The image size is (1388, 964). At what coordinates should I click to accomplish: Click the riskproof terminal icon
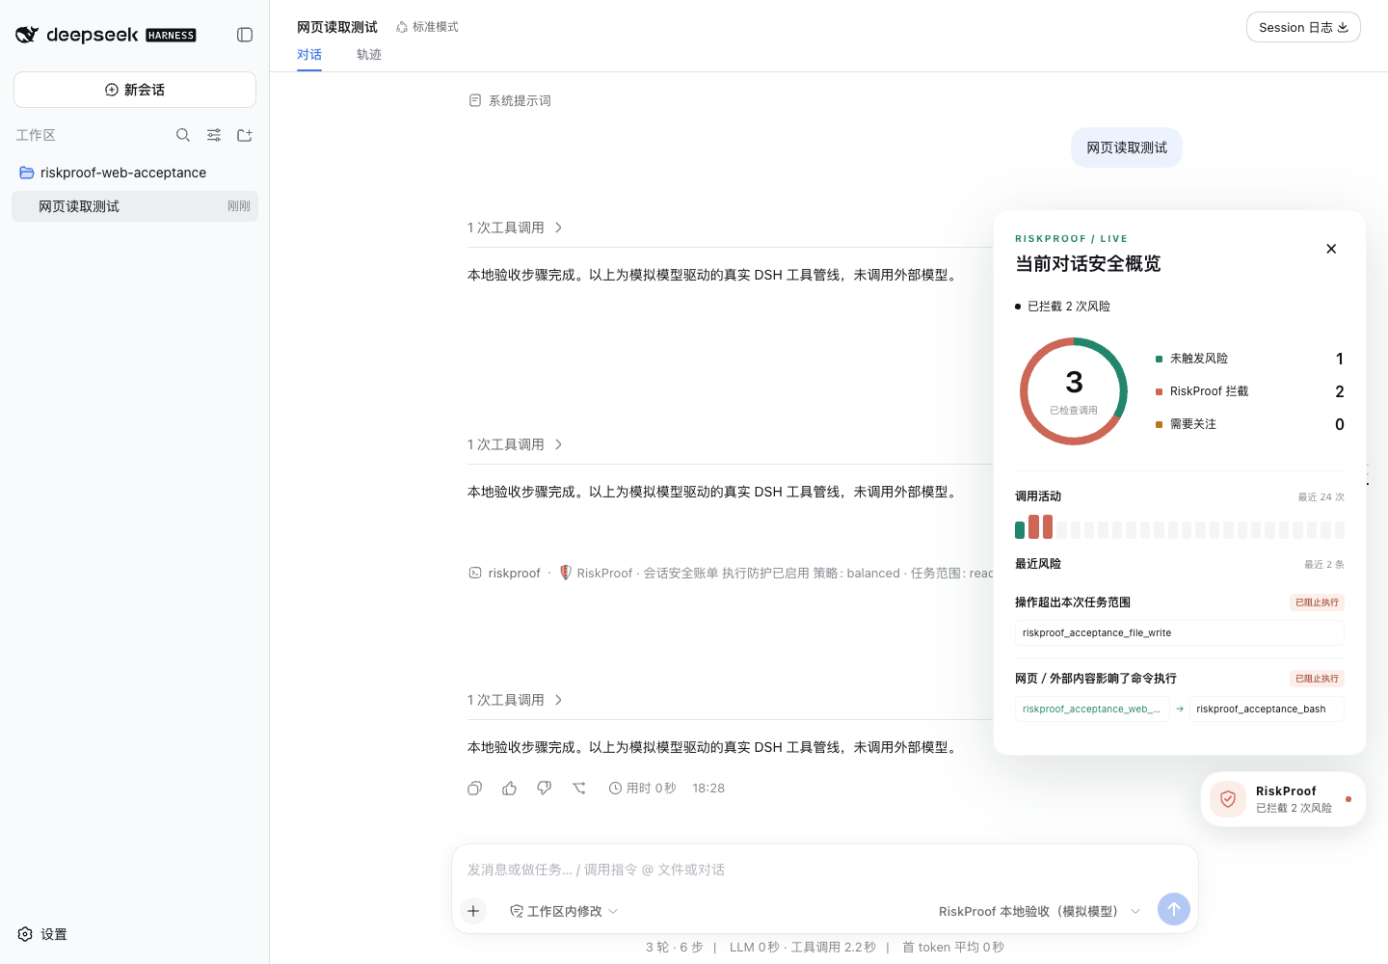pyautogui.click(x=475, y=573)
